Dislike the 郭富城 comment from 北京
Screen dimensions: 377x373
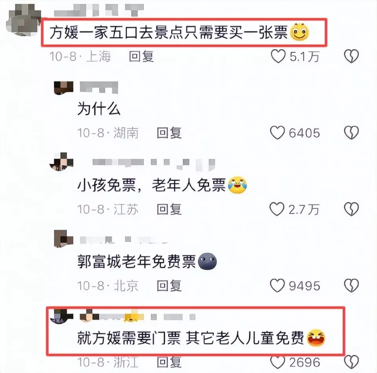tap(351, 285)
